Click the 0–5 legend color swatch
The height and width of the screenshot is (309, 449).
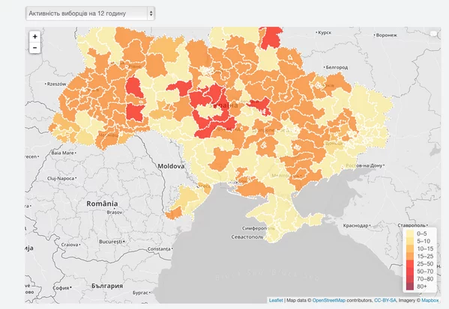(410, 233)
